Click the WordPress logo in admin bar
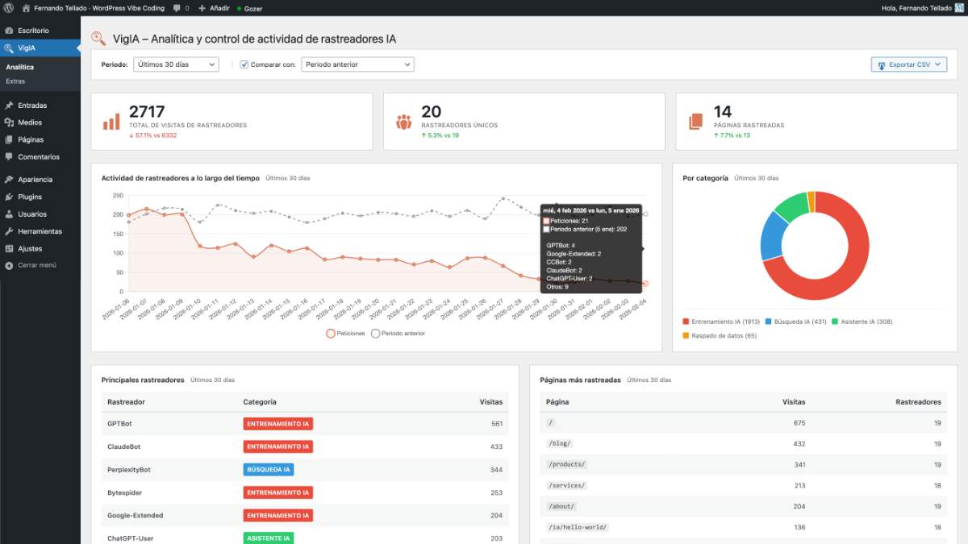 8,8
